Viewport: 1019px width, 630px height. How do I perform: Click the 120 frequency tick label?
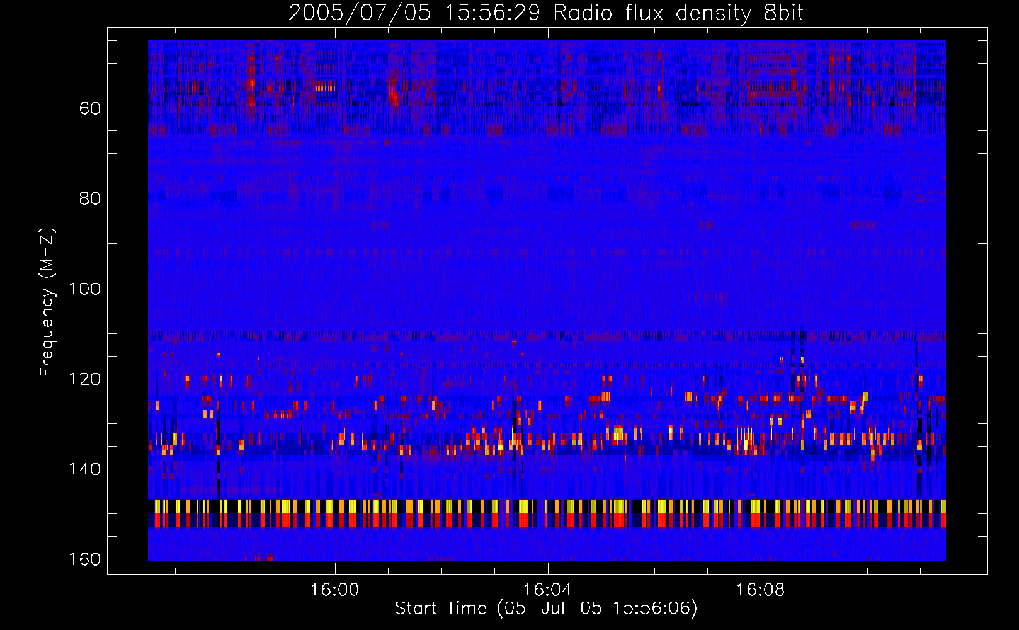coord(84,379)
